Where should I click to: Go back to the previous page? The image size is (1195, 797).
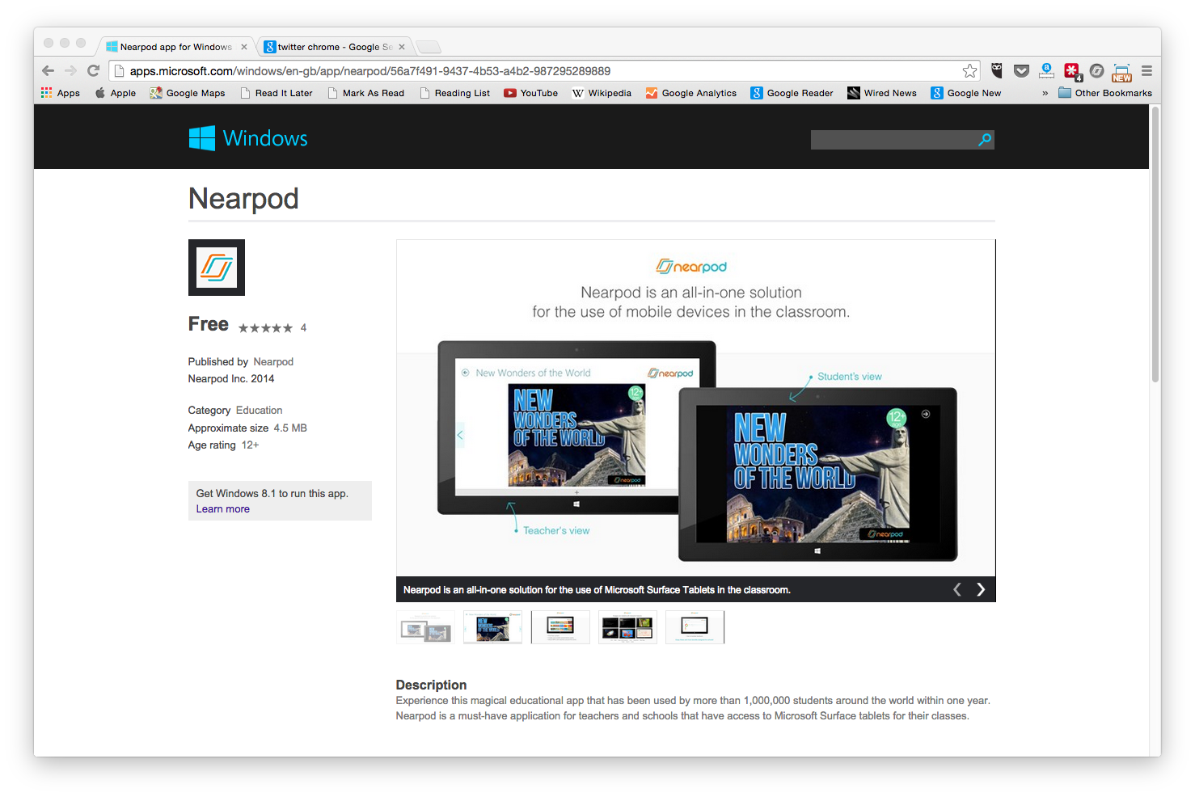[48, 71]
